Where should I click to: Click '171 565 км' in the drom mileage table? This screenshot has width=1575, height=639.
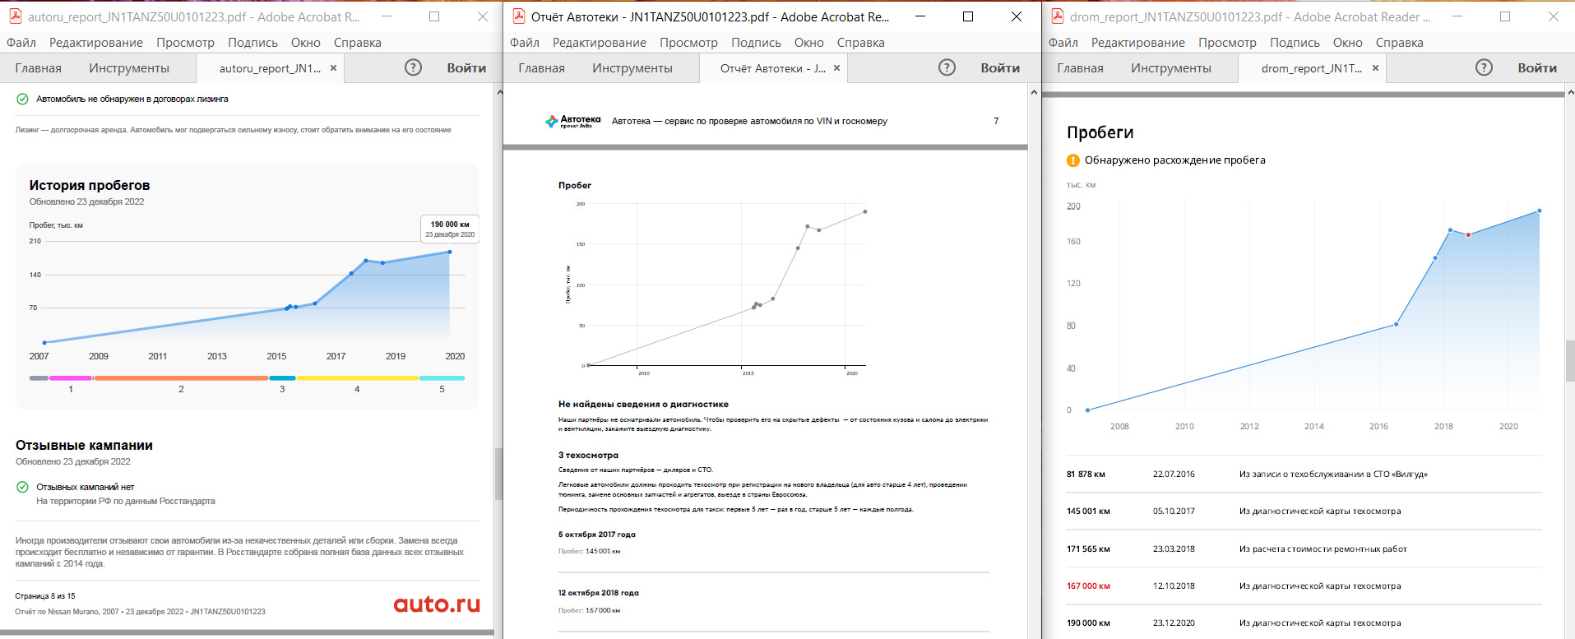point(1088,549)
